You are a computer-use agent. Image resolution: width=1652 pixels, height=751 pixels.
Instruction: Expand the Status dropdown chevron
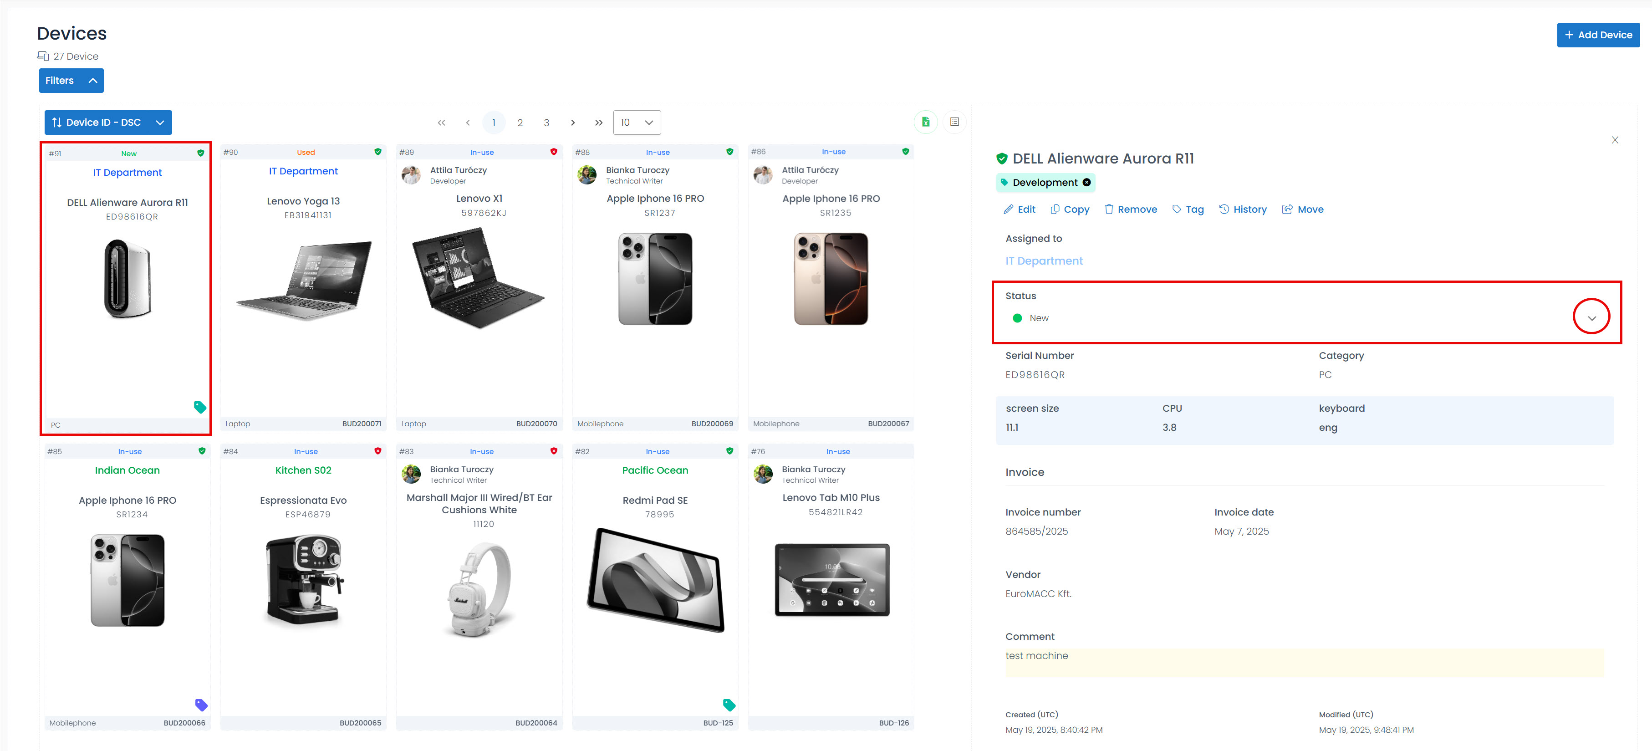[x=1591, y=318]
